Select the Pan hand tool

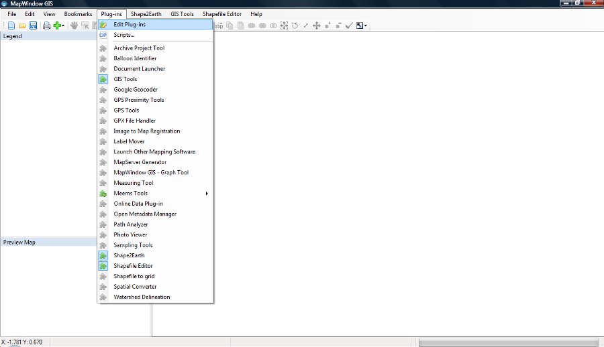coord(74,25)
